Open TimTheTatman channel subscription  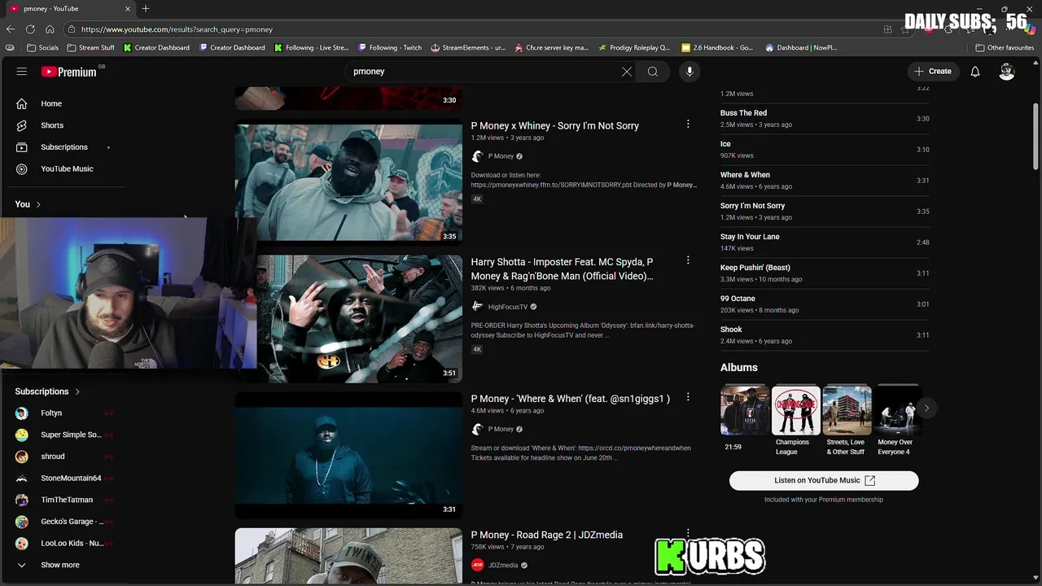click(x=65, y=500)
